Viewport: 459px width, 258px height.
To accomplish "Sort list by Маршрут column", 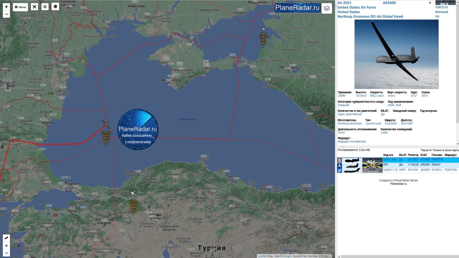I will 451,155.
